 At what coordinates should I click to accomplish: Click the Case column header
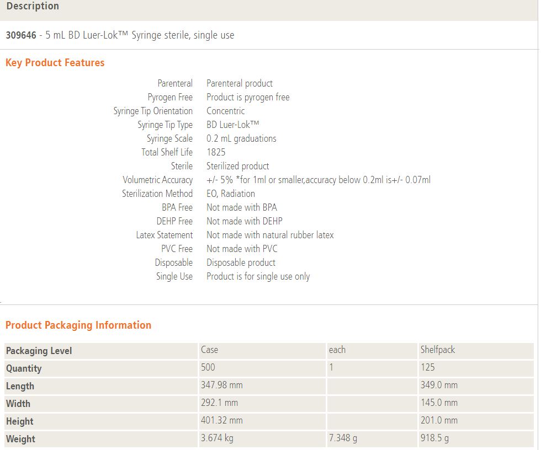(x=210, y=350)
